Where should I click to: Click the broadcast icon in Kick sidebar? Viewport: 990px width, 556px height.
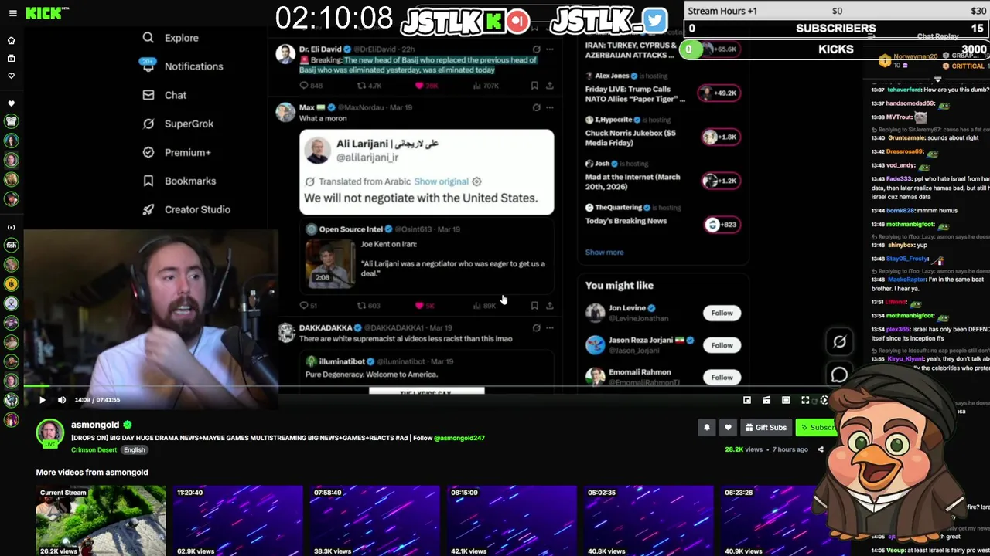point(11,228)
